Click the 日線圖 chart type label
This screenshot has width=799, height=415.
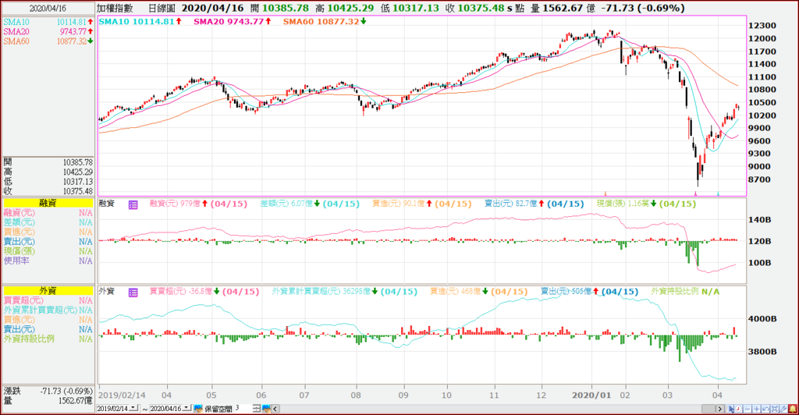(x=162, y=8)
